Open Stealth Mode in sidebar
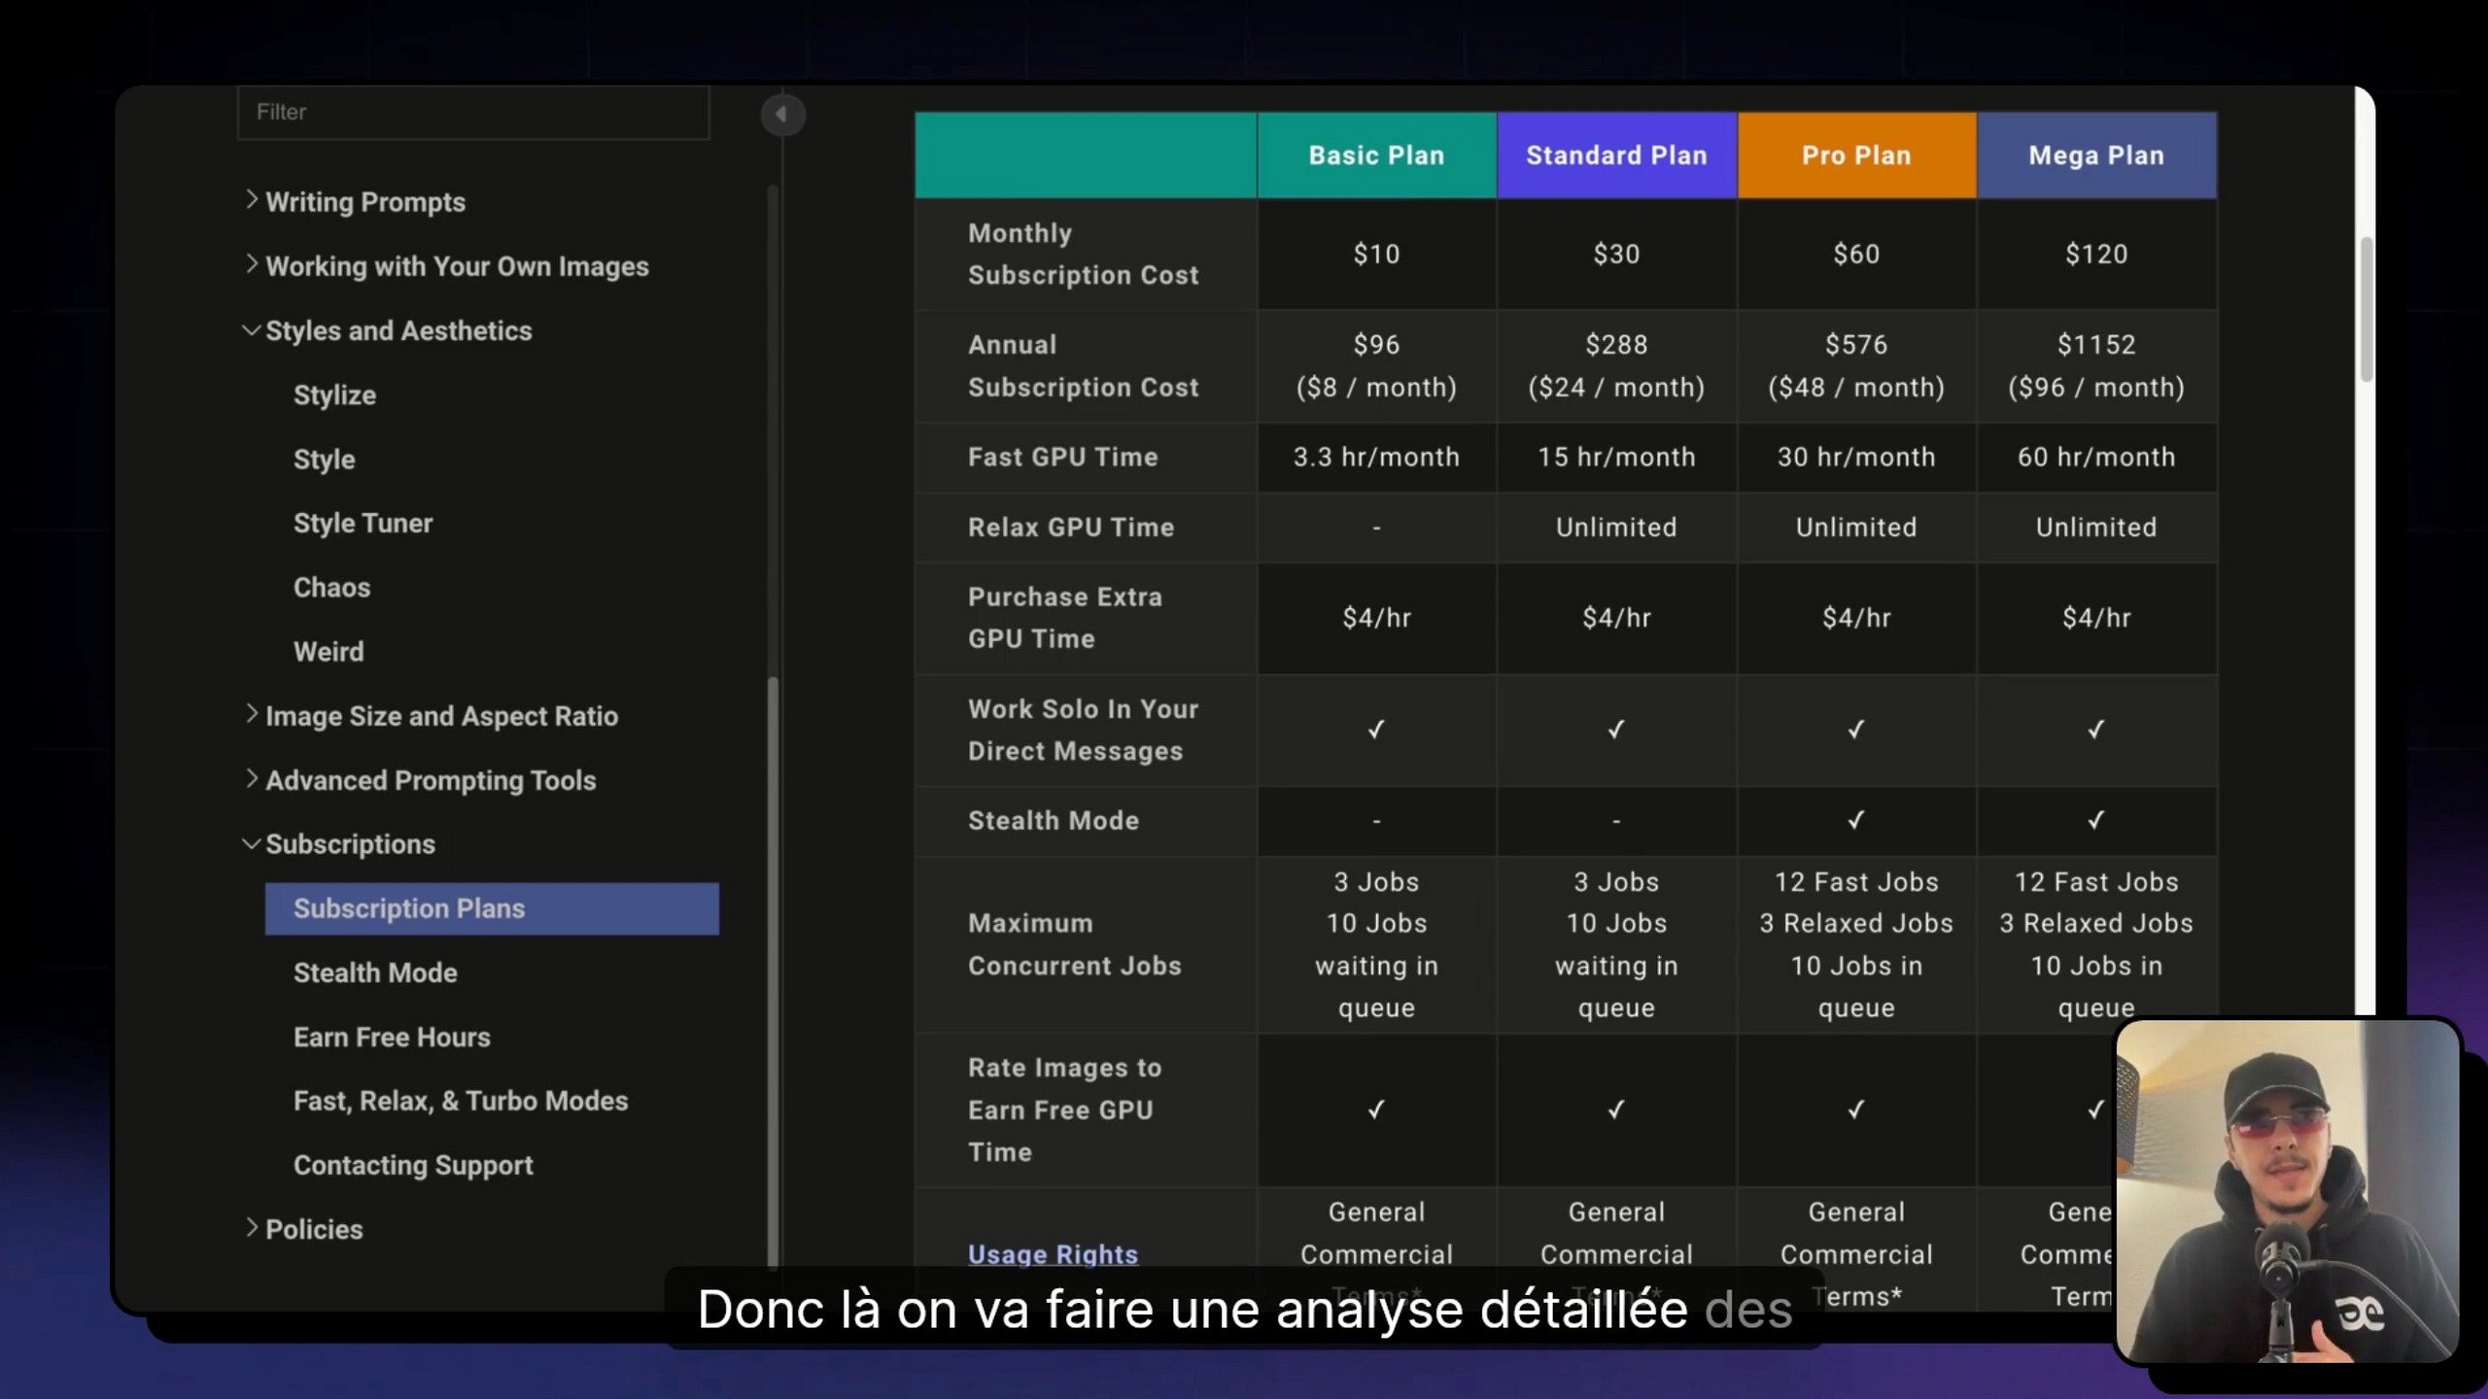 click(375, 972)
